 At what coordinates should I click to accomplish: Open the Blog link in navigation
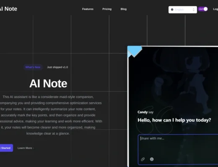[x=124, y=9]
